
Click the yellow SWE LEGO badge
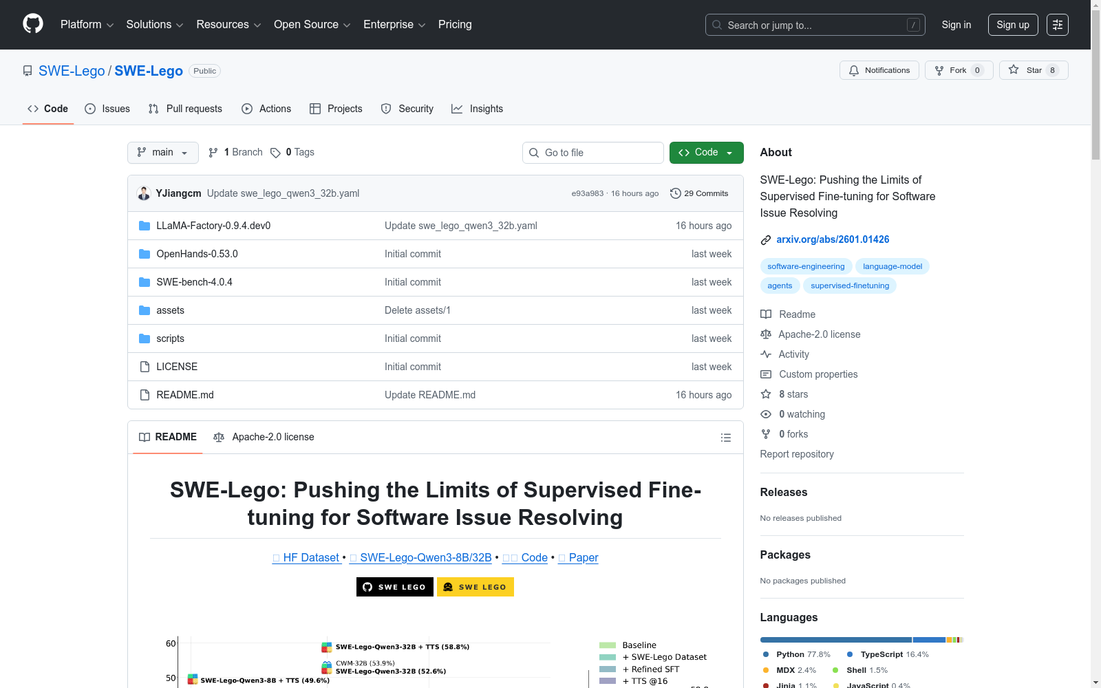click(x=475, y=587)
